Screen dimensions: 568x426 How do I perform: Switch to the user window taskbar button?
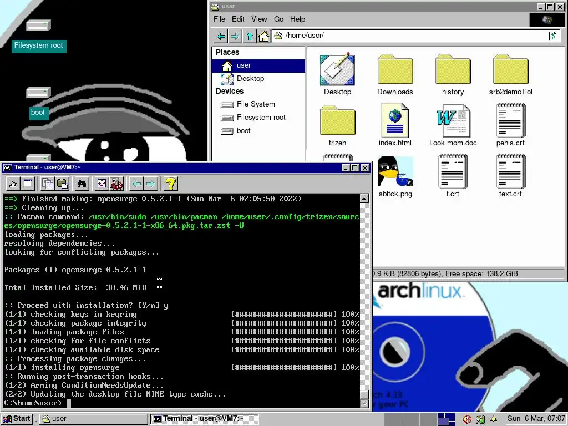[93, 419]
